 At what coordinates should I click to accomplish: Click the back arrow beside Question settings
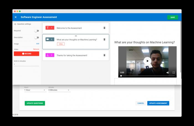[15, 24]
